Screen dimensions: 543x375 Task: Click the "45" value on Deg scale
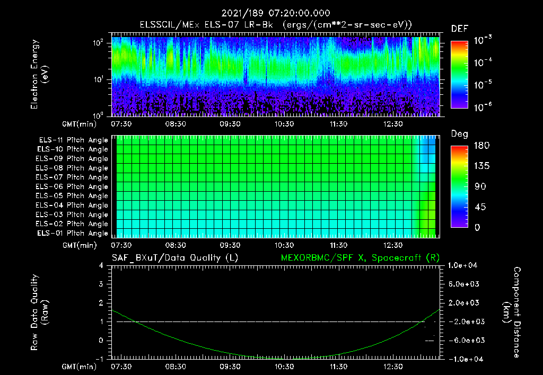pos(480,207)
